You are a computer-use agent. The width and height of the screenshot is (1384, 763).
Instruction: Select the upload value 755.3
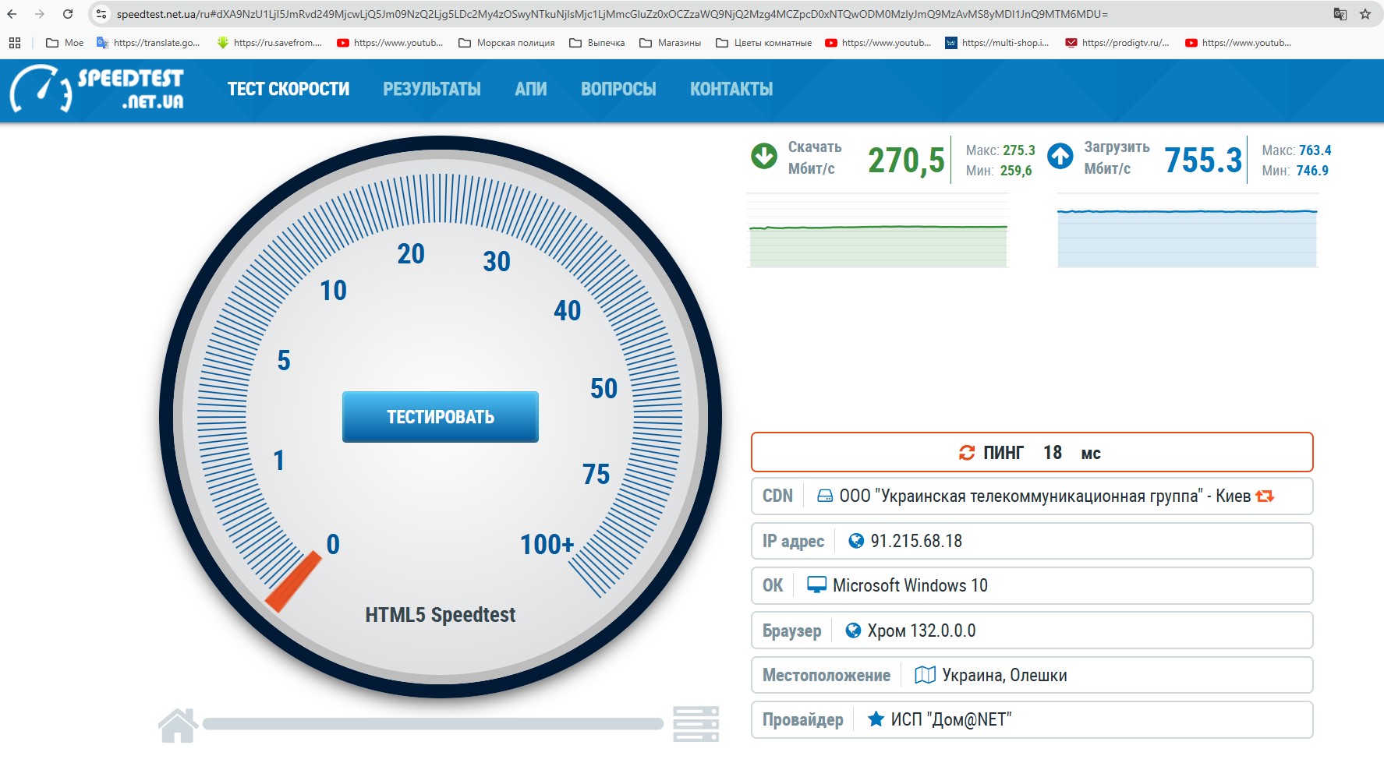click(1203, 161)
